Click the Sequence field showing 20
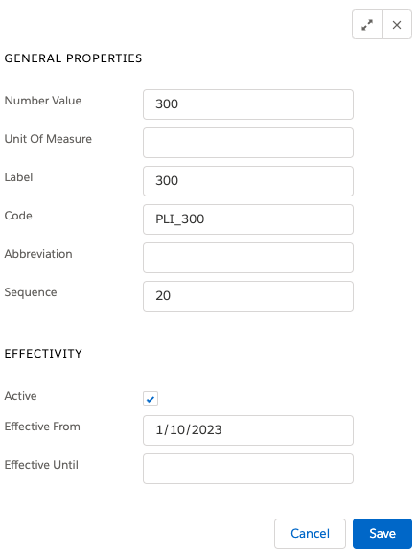Screen dimensions: 418x554 click(x=248, y=296)
